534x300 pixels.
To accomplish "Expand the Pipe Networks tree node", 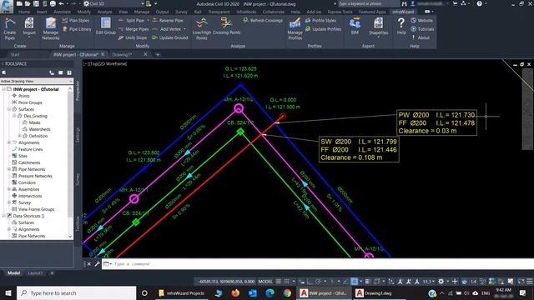I will 9,169.
